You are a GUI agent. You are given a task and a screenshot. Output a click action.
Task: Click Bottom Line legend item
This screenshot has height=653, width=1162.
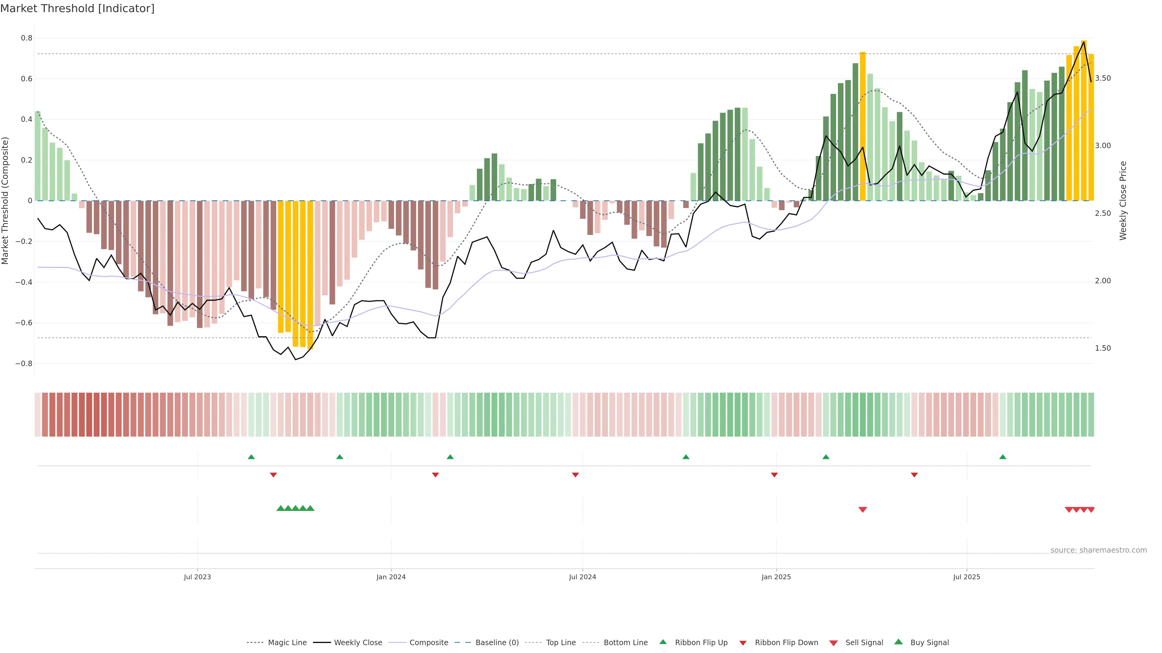coord(625,643)
